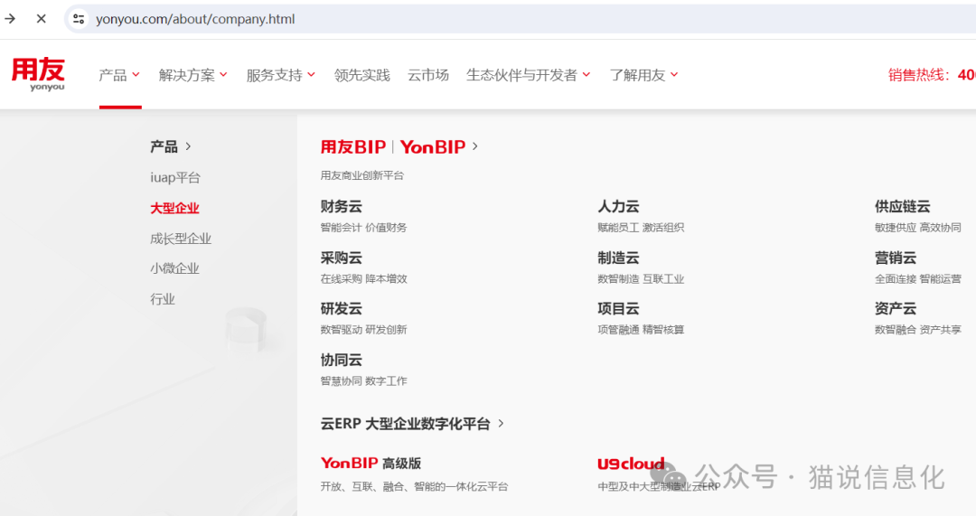976x516 pixels.
Task: Open 采购云 product
Action: pyautogui.click(x=341, y=258)
